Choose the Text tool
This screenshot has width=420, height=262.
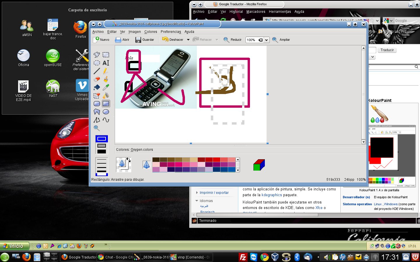[x=106, y=63]
